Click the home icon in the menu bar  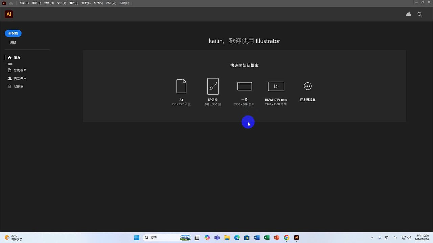point(11,3)
